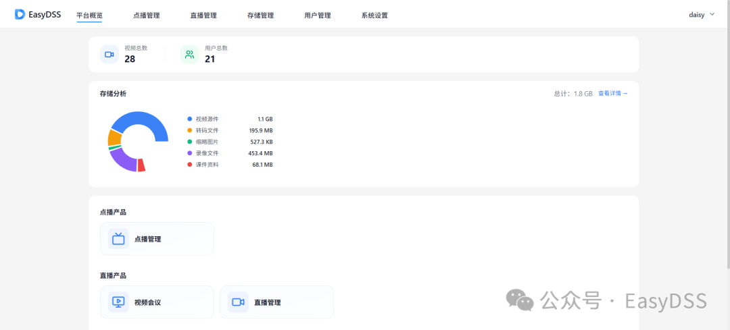Expand the daisy user dropdown arrow

[712, 14]
